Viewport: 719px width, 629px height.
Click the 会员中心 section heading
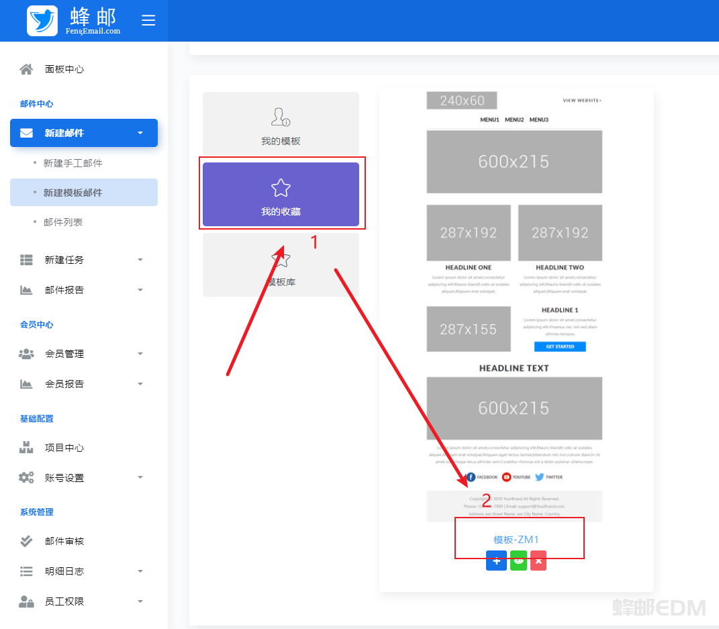click(37, 325)
